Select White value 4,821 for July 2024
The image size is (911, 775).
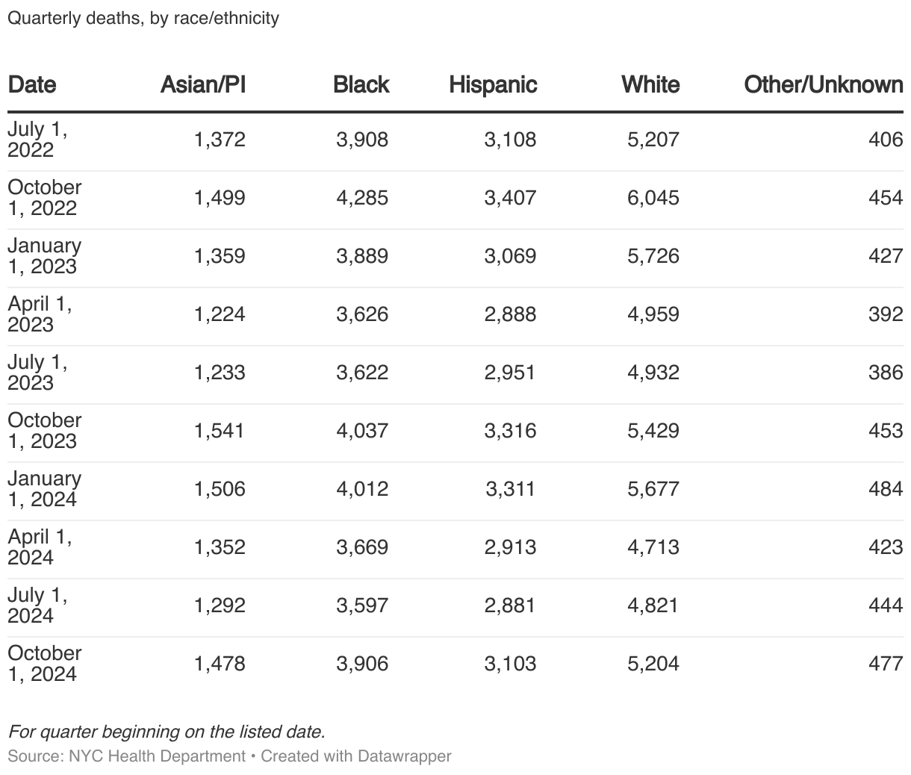[653, 606]
